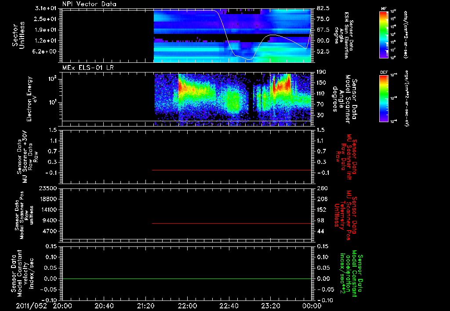This screenshot has width=450, height=311.
Task: Click the '75.0' elevation tick label
Action: (323, 19)
